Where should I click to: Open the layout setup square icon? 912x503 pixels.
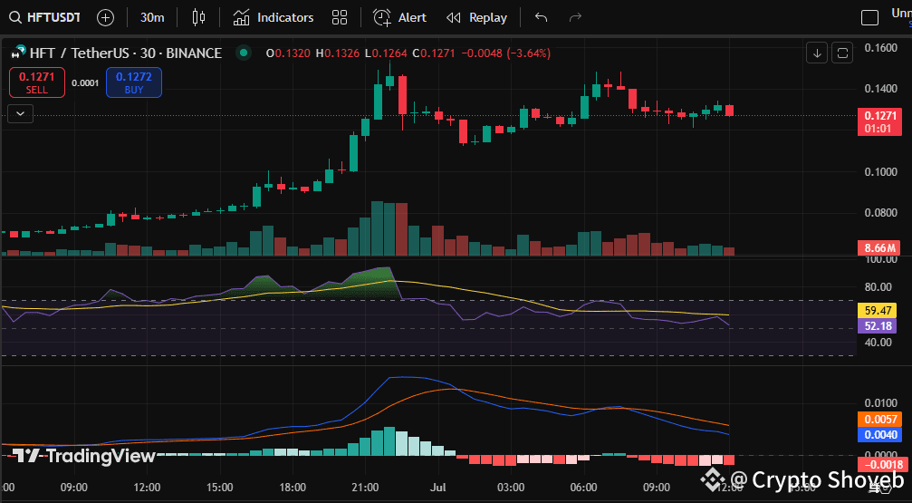tap(869, 17)
